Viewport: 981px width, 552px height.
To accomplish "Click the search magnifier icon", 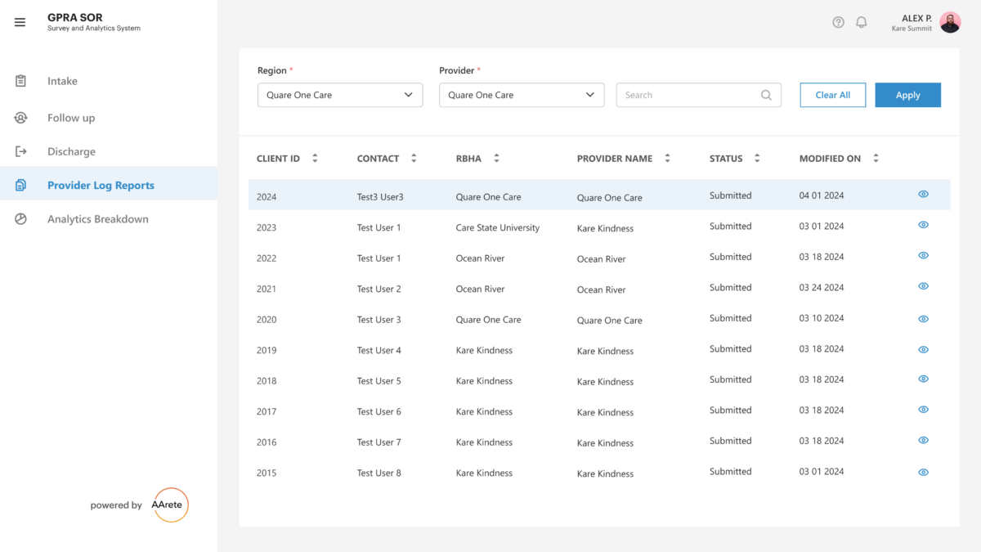I will (766, 95).
